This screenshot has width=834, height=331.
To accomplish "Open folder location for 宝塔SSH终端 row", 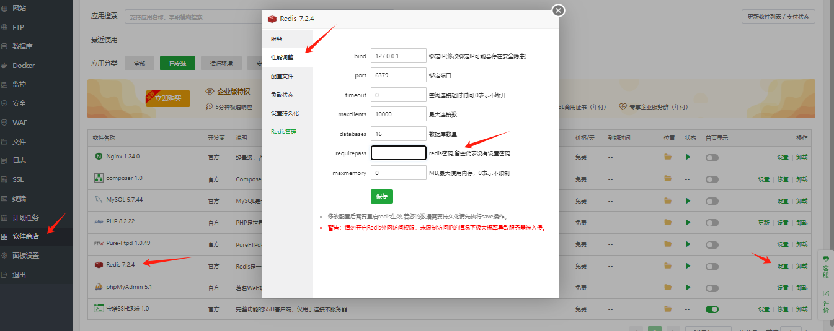I will (x=668, y=309).
